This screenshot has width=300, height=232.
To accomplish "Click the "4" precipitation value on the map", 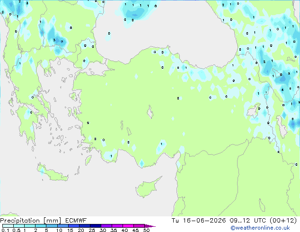I will 282,90.
